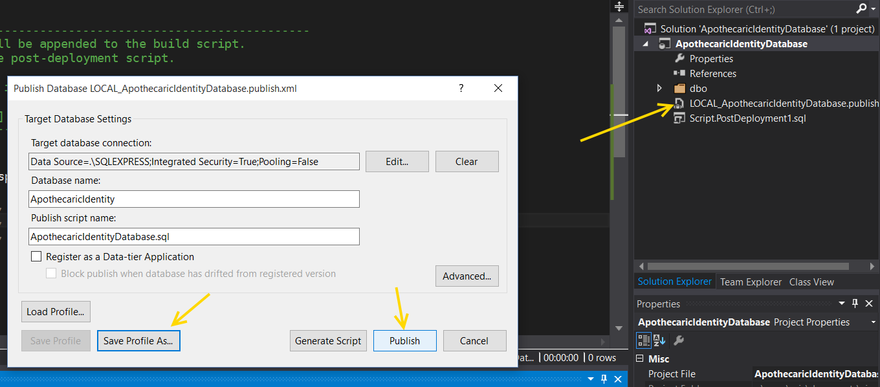
Task: Click the Save Profile As button
Action: (x=138, y=341)
